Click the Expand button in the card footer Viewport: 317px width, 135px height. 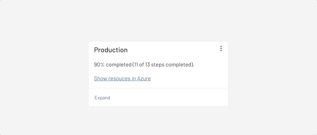point(102,98)
